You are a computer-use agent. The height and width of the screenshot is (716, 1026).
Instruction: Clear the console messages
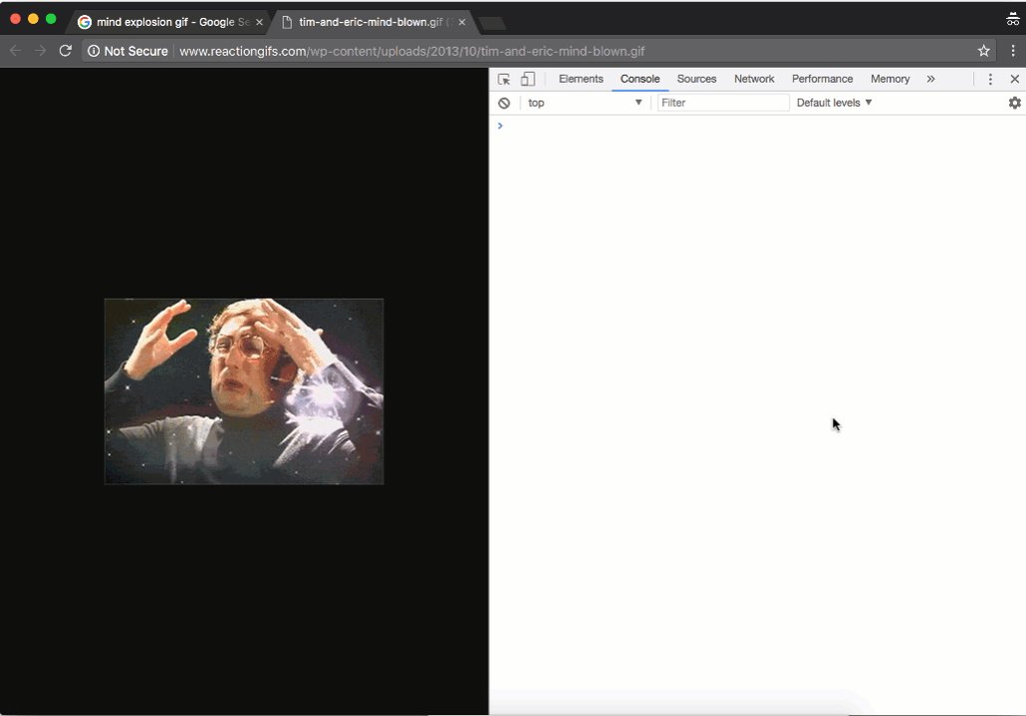[x=504, y=103]
